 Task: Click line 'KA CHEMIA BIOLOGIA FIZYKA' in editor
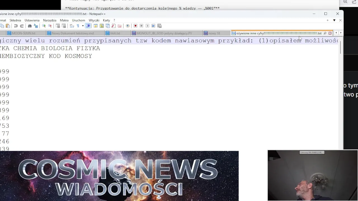click(x=50, y=48)
